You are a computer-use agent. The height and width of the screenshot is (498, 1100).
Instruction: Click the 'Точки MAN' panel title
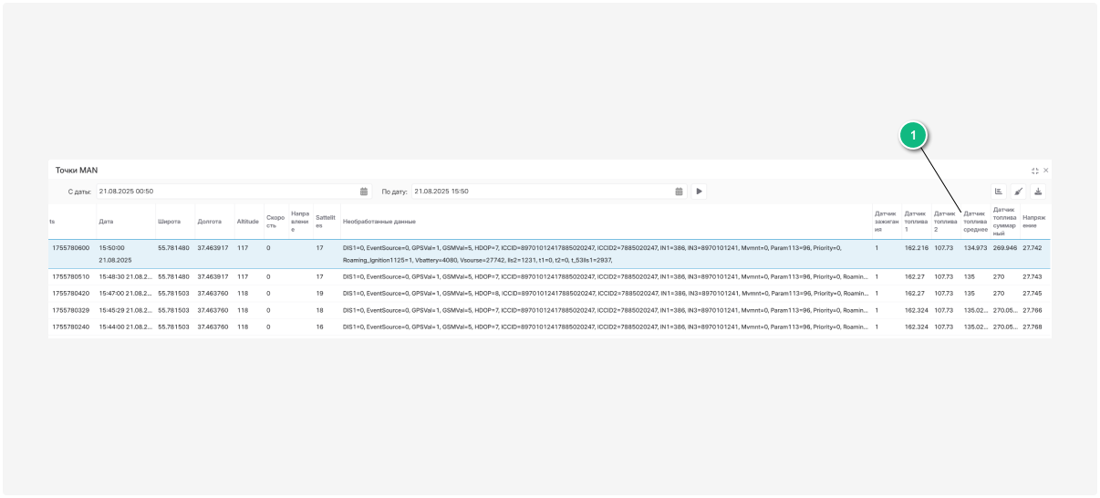tap(77, 171)
